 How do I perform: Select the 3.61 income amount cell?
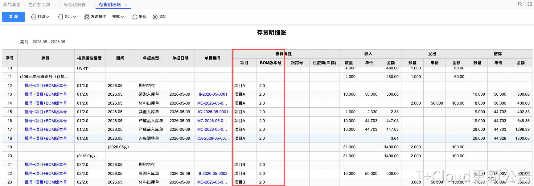tap(391, 138)
